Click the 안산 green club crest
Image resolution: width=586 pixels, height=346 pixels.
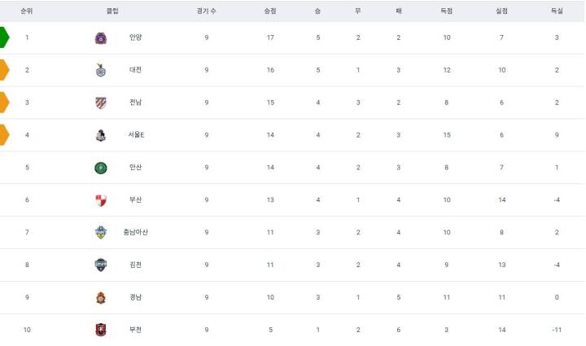(101, 168)
